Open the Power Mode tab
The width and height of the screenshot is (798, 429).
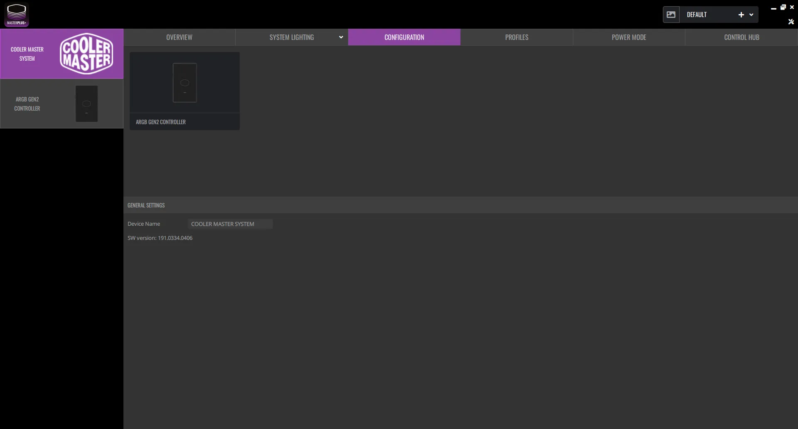[629, 37]
